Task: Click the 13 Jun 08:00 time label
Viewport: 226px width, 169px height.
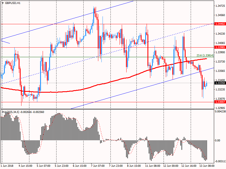Action: 207,166
